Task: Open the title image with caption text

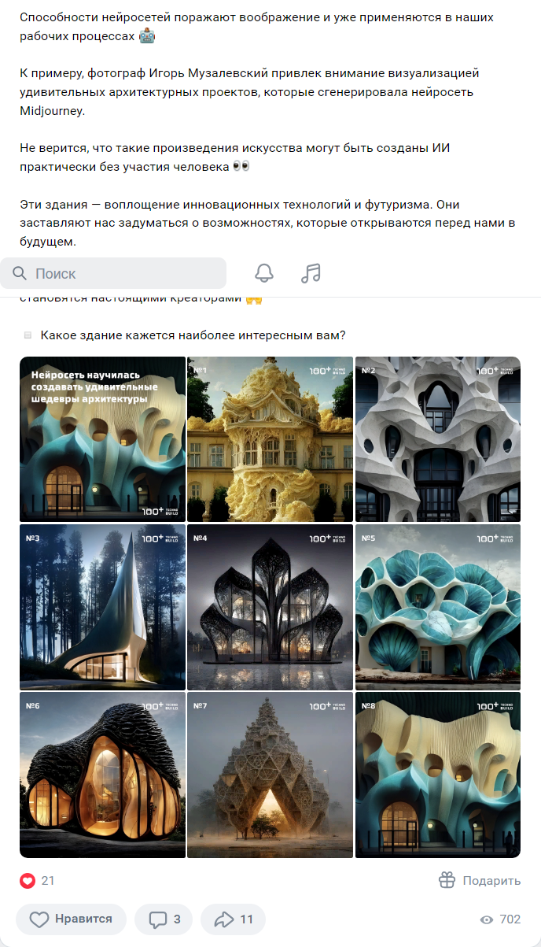Action: click(102, 439)
